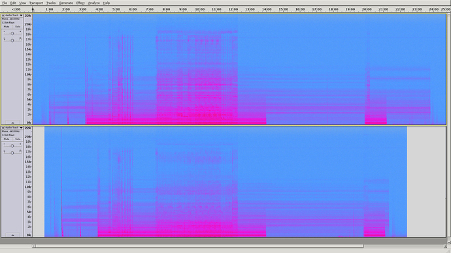This screenshot has width=451, height=253.
Task: Click the 10:00 mark on the timeline ruler
Action: click(x=199, y=10)
